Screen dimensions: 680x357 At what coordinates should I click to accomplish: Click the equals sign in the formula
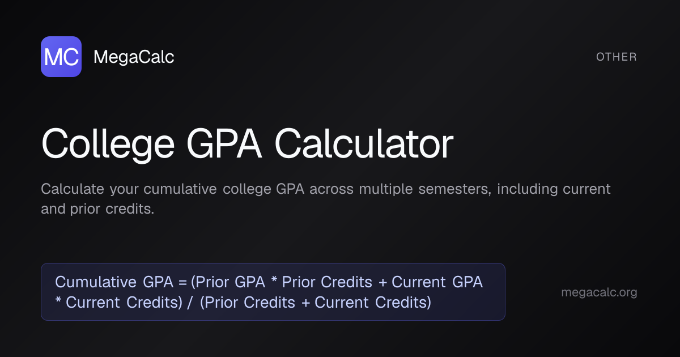(x=182, y=282)
